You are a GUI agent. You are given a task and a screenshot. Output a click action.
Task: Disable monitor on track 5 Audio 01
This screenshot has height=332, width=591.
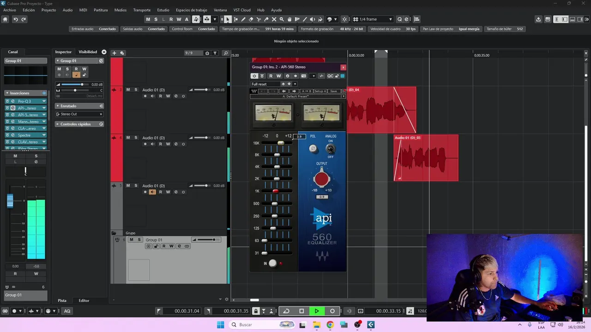click(152, 192)
